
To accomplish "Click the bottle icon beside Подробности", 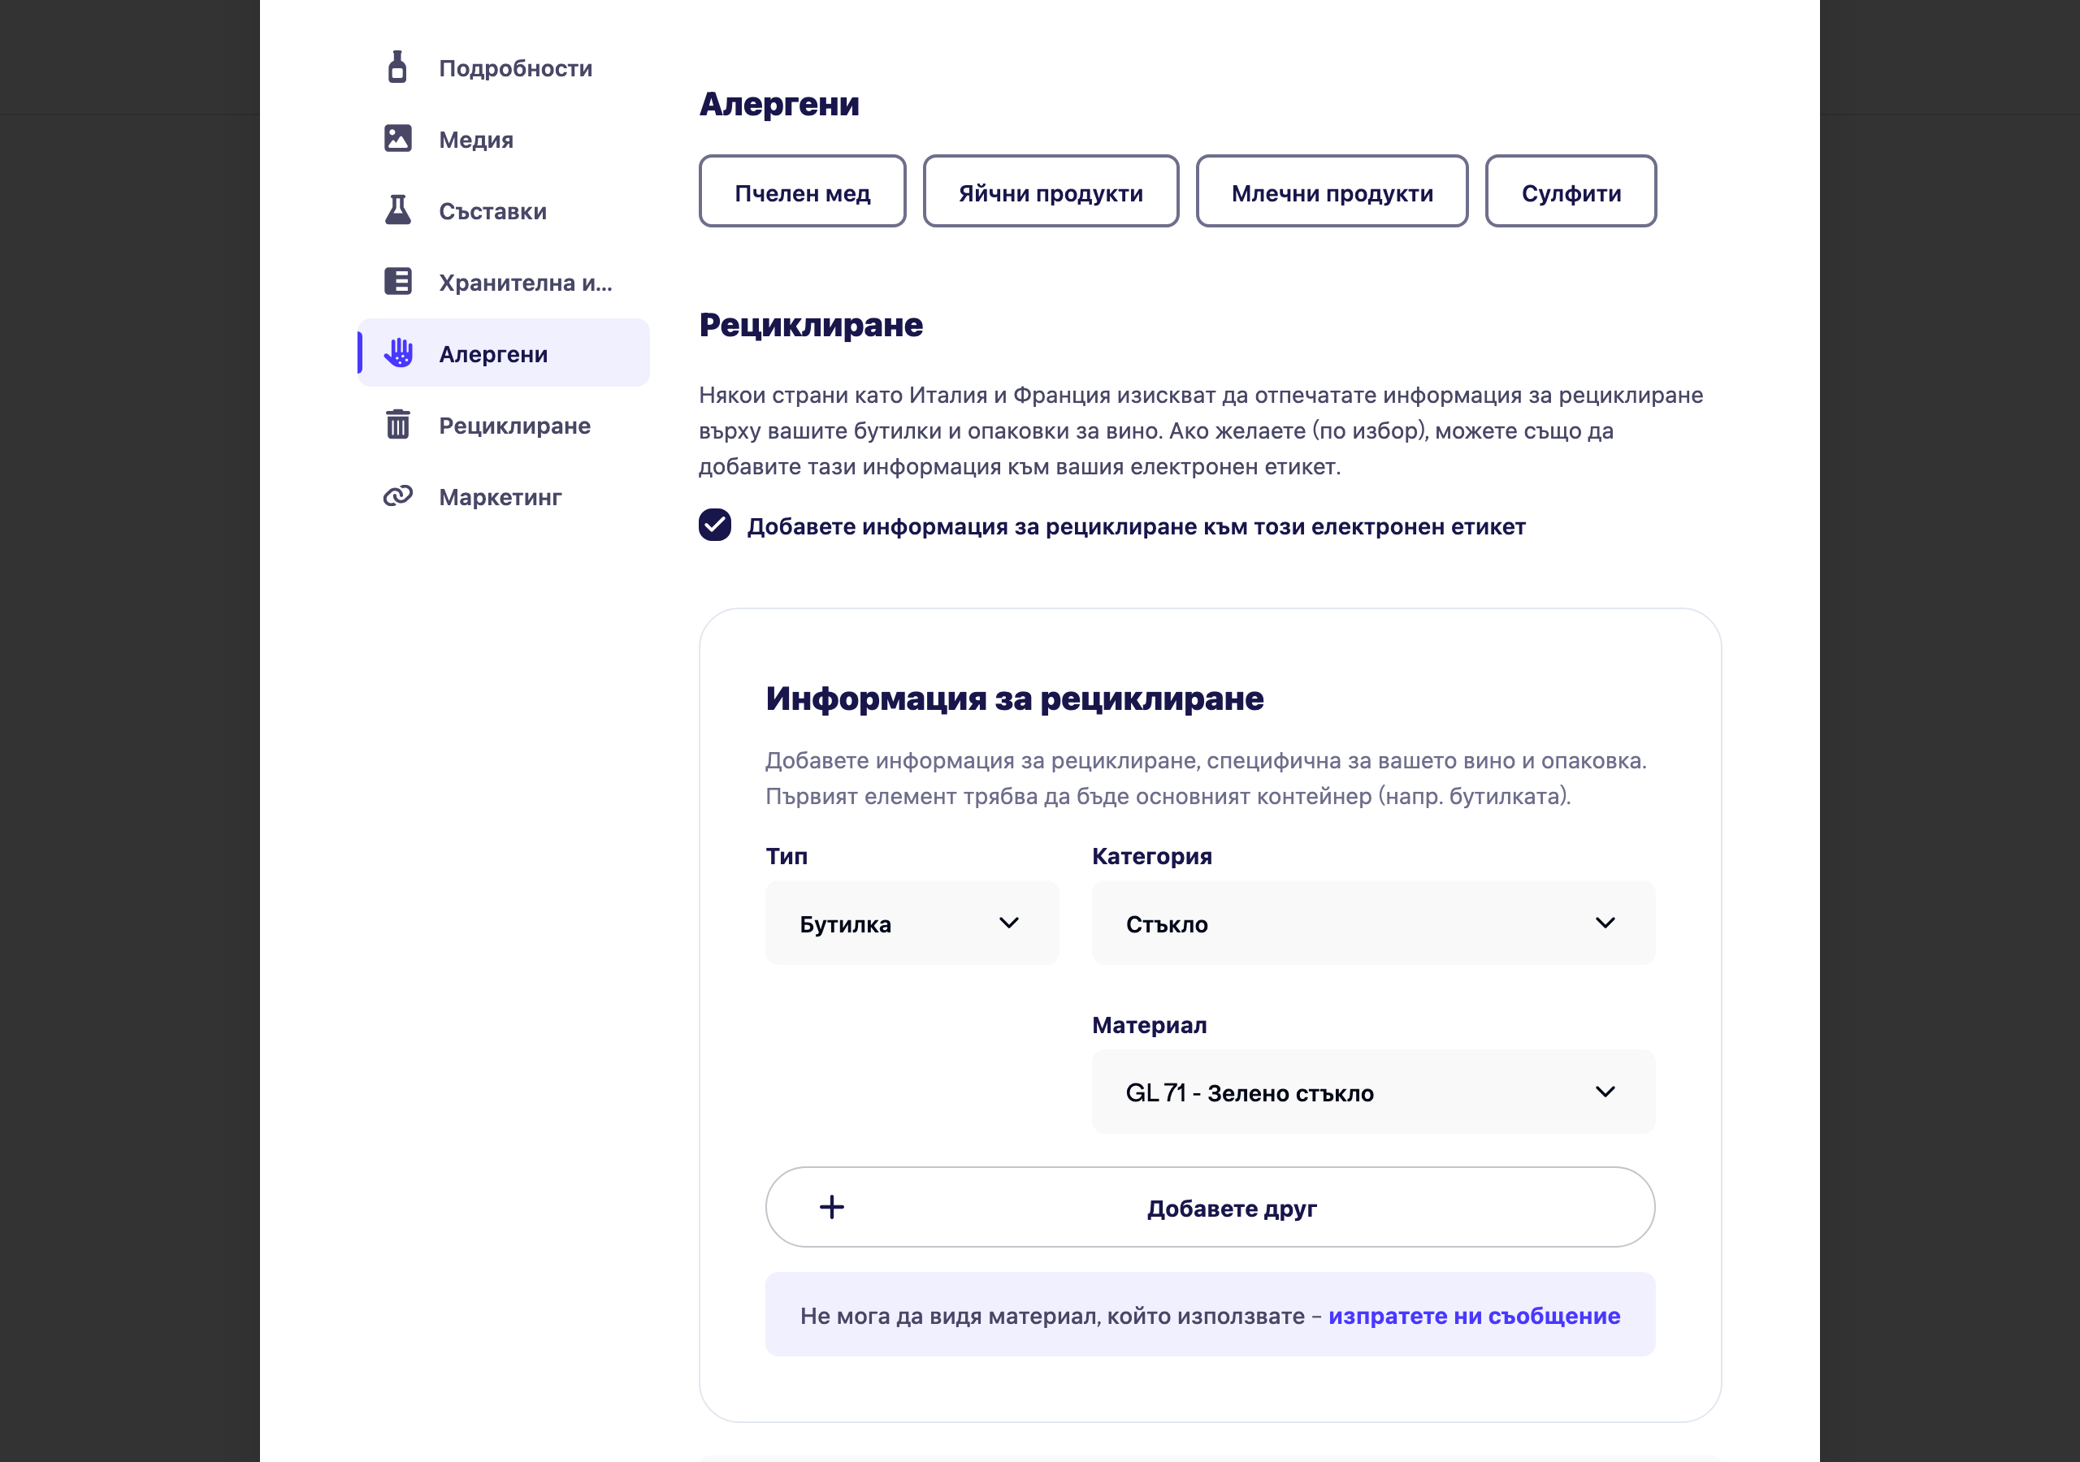I will coord(396,67).
